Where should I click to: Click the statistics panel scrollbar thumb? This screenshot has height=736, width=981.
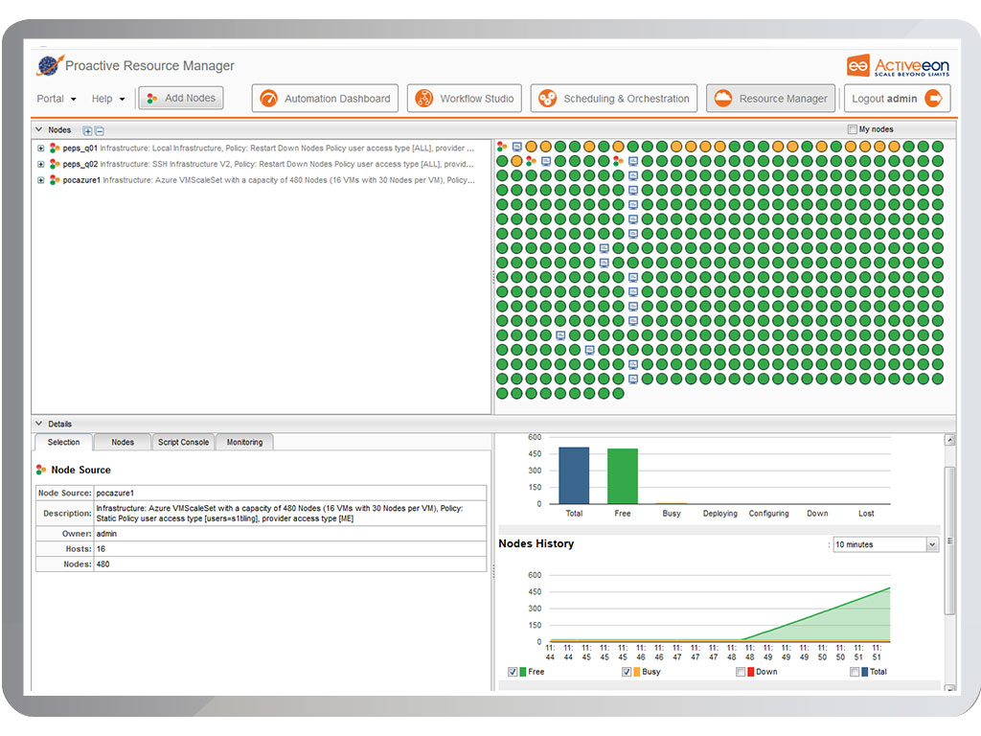(949, 540)
